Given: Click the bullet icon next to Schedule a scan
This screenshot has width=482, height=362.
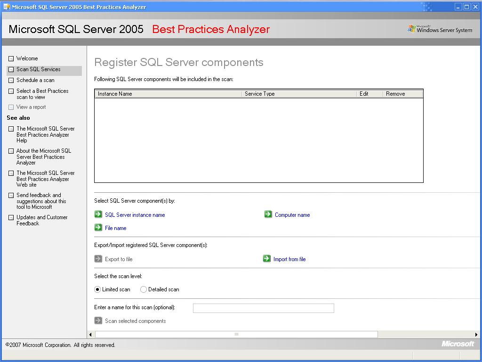Looking at the screenshot, I should [x=11, y=80].
